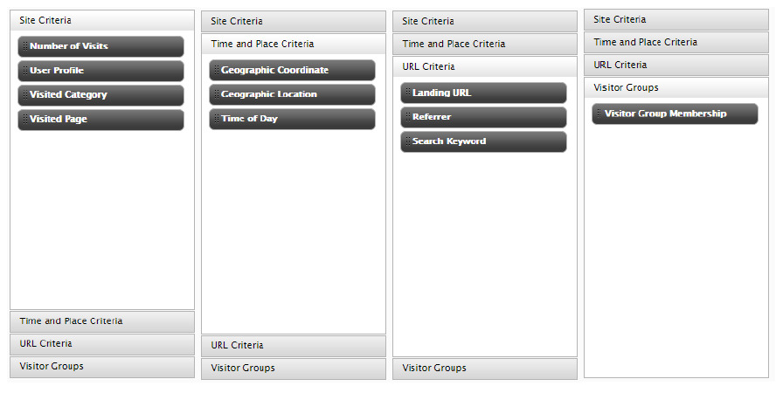Click the drag handle on Number of Visits
The image size is (783, 393).
point(24,46)
